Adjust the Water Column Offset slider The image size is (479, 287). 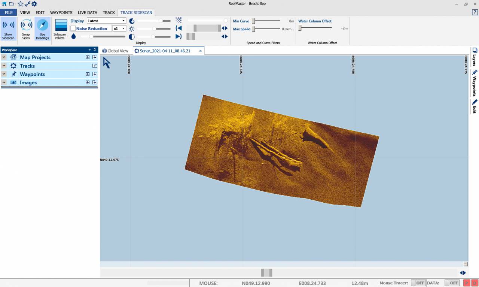click(300, 28)
